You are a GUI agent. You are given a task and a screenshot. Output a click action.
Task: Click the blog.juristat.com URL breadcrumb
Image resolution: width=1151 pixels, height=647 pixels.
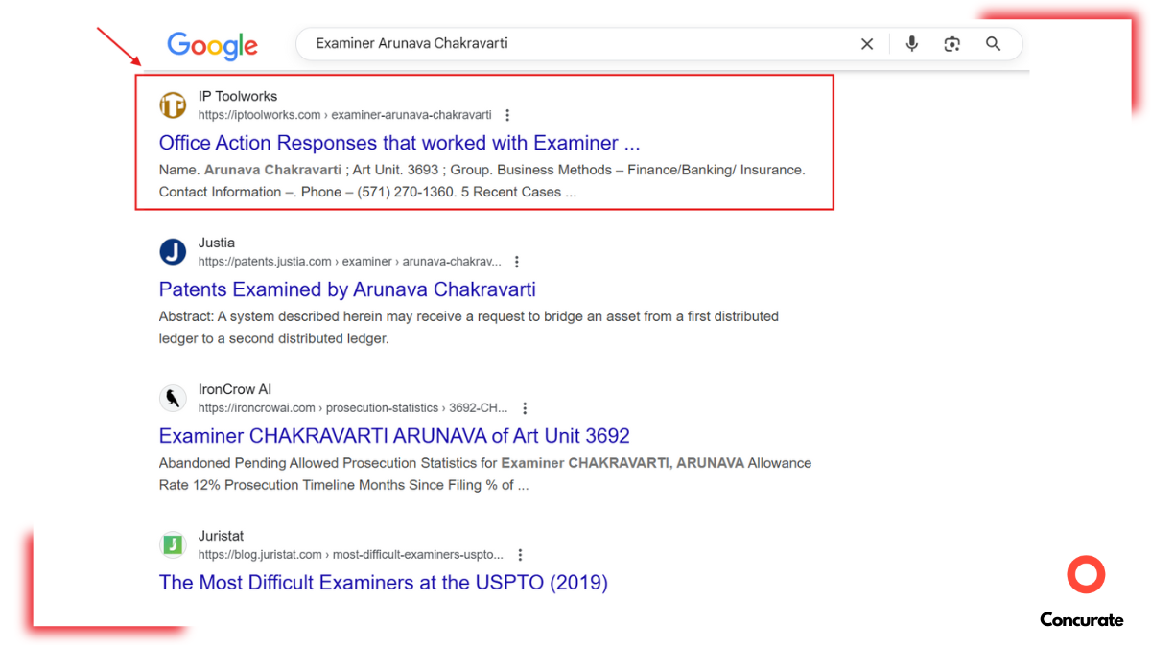click(351, 555)
